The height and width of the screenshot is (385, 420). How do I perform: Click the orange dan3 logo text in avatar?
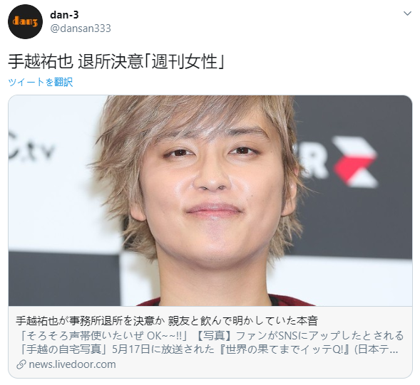click(x=25, y=21)
